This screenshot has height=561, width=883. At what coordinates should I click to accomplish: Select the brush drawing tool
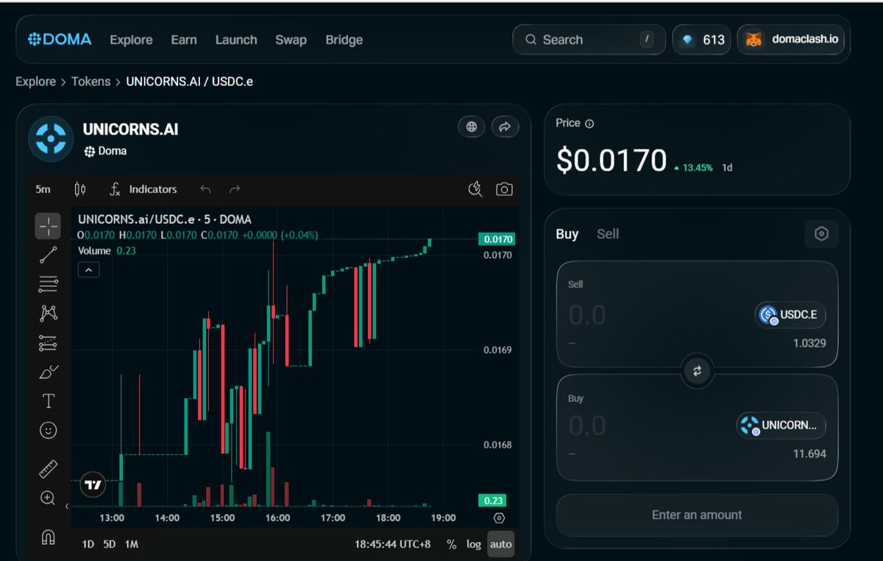49,372
